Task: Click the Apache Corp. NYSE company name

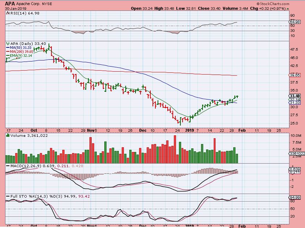Action: point(34,4)
